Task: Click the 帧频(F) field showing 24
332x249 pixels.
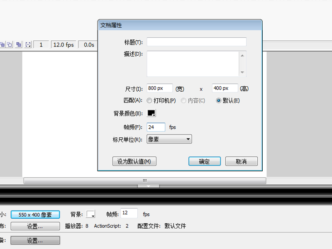Action: (x=156, y=127)
